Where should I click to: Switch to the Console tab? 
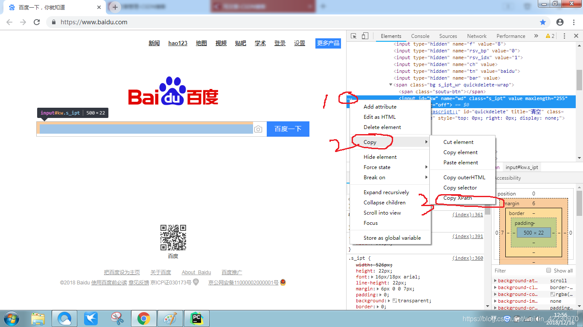420,36
